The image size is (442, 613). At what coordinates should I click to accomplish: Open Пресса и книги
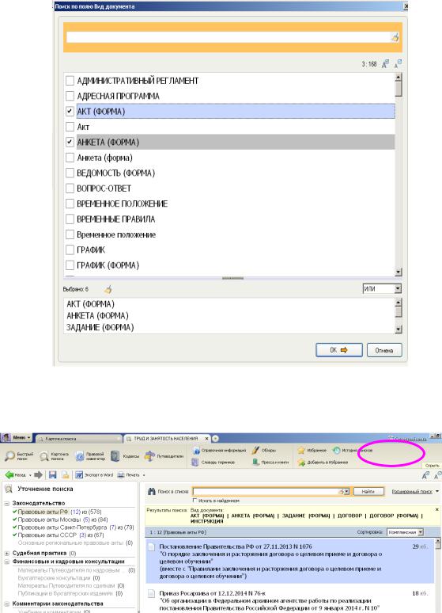(x=270, y=462)
